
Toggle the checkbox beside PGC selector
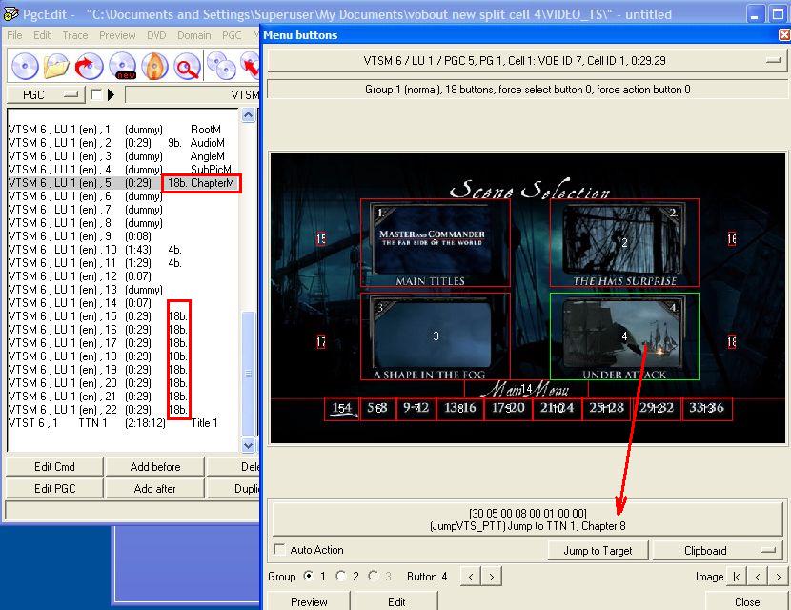click(x=96, y=94)
